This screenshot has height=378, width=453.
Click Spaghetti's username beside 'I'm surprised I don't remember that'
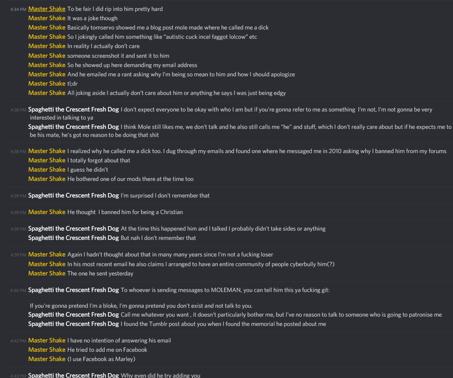point(73,195)
